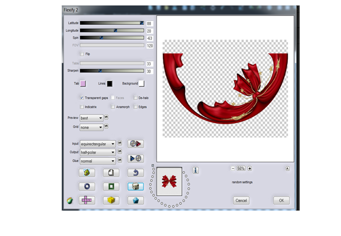Click the yellow brick icon button

[x=111, y=200]
